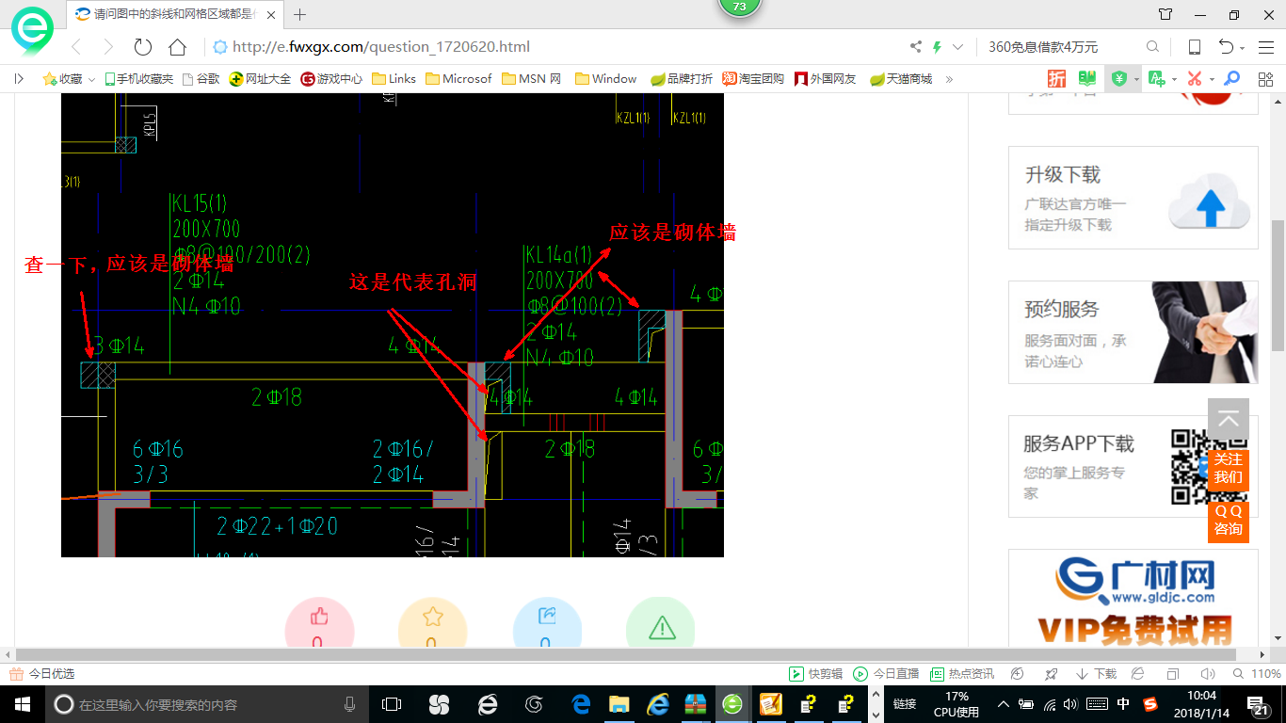This screenshot has height=723, width=1286.
Task: Click the undo closed-tab arrow icon
Action: tap(1226, 47)
